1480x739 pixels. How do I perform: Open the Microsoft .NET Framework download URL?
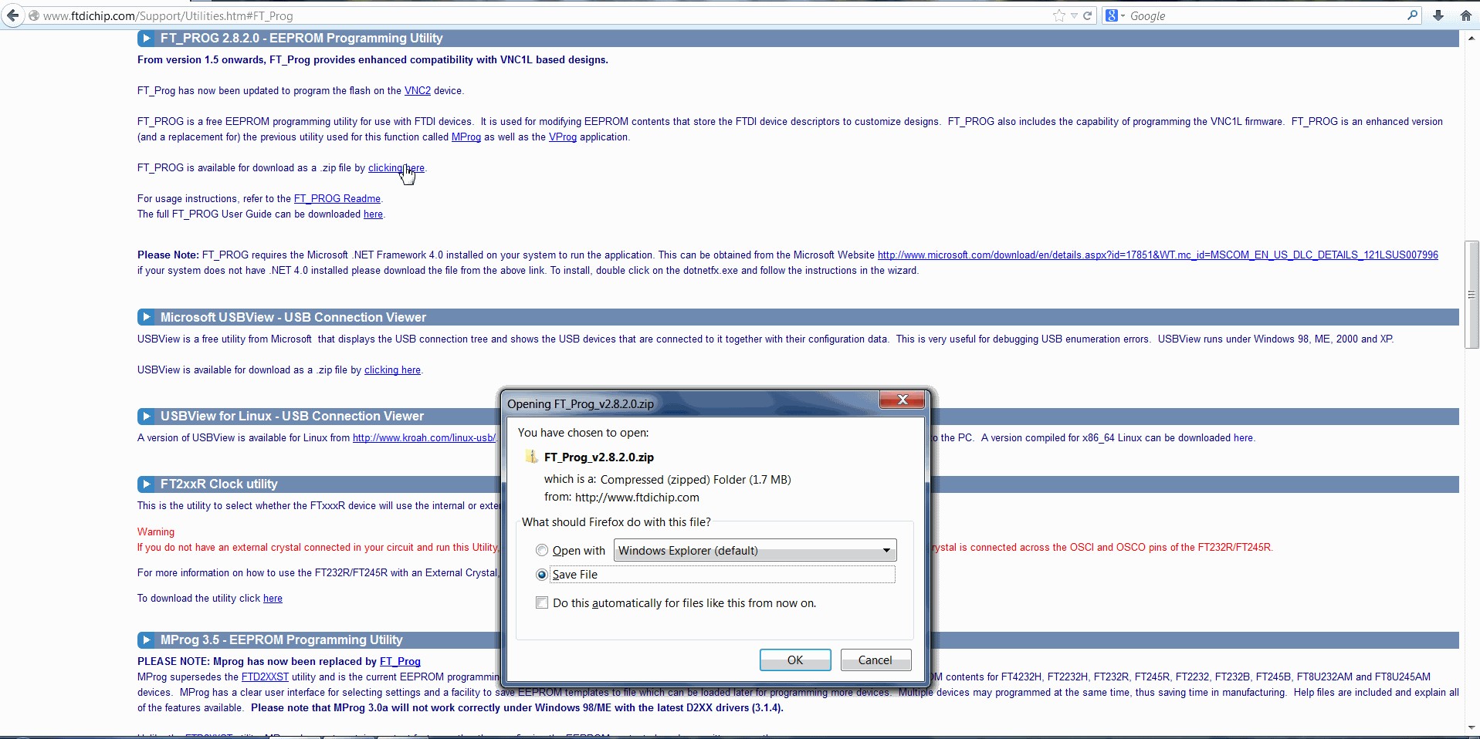click(x=1158, y=255)
